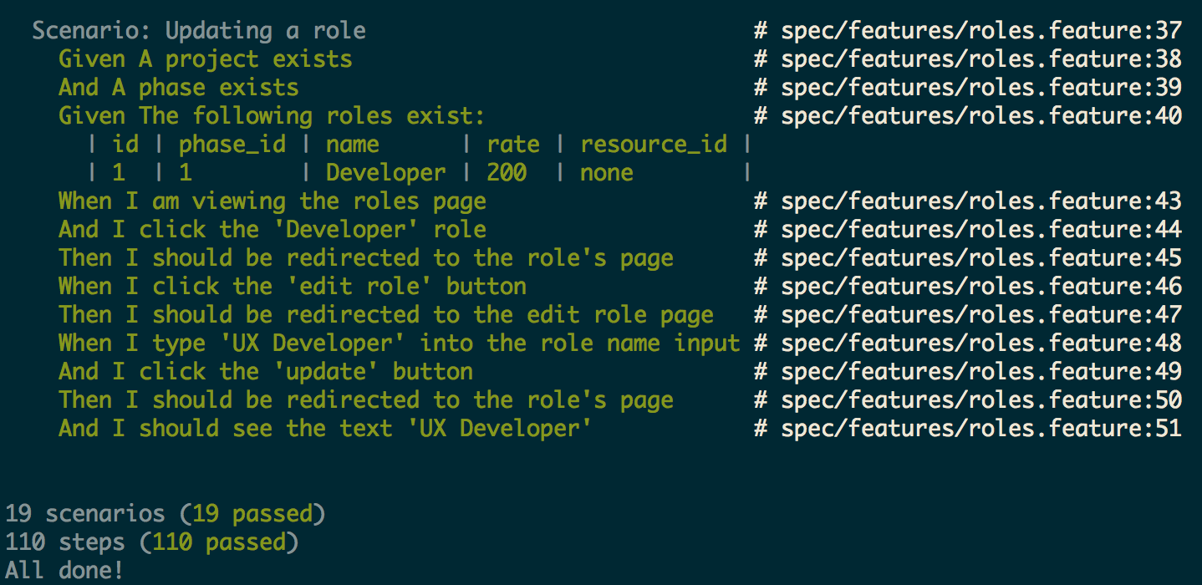The height and width of the screenshot is (585, 1202).
Task: Open file reference roles.feature:45
Action: point(980,258)
